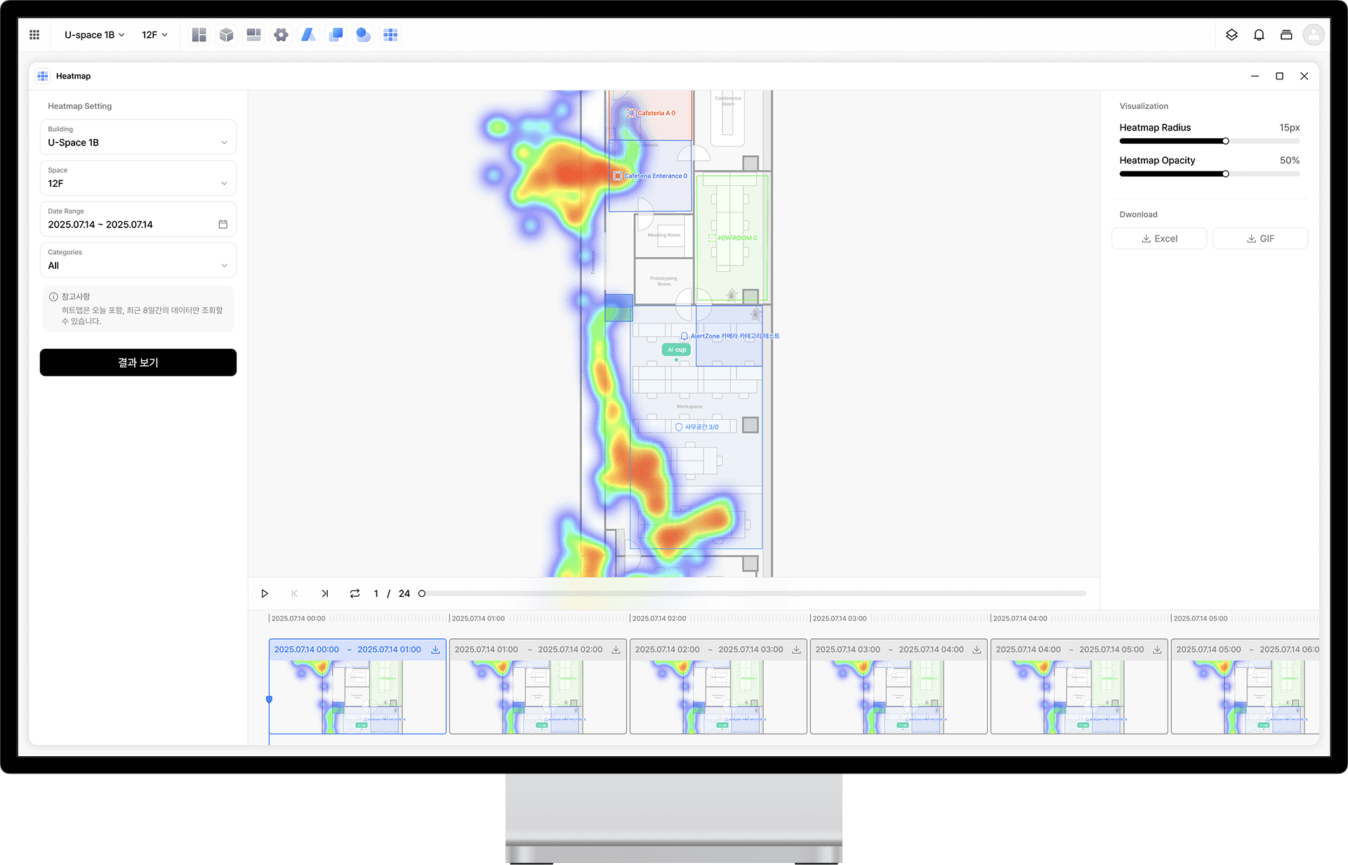Open the layers icon in top bar
Screen dimensions: 1348x865
point(1231,34)
